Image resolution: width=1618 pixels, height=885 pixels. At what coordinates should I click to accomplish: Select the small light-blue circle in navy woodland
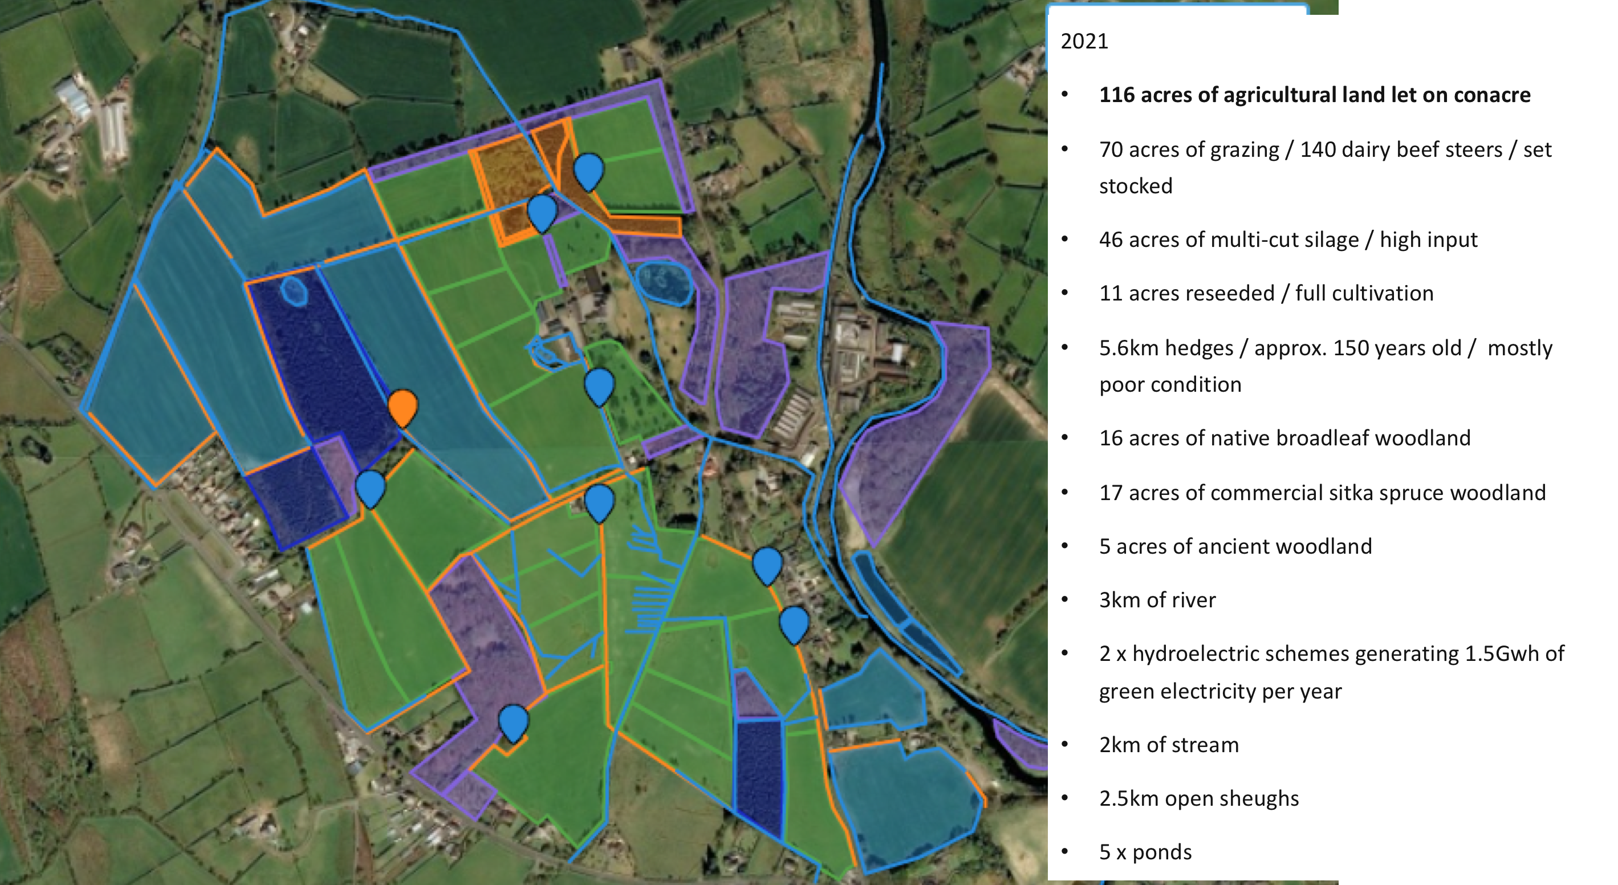click(293, 291)
